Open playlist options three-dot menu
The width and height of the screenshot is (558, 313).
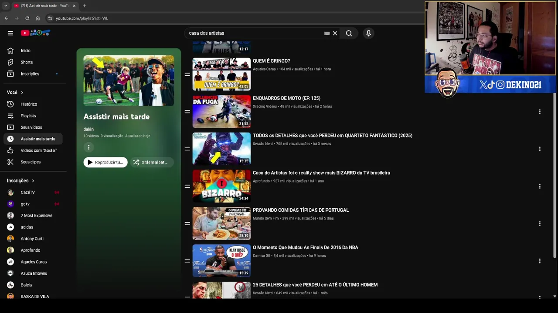pos(88,147)
